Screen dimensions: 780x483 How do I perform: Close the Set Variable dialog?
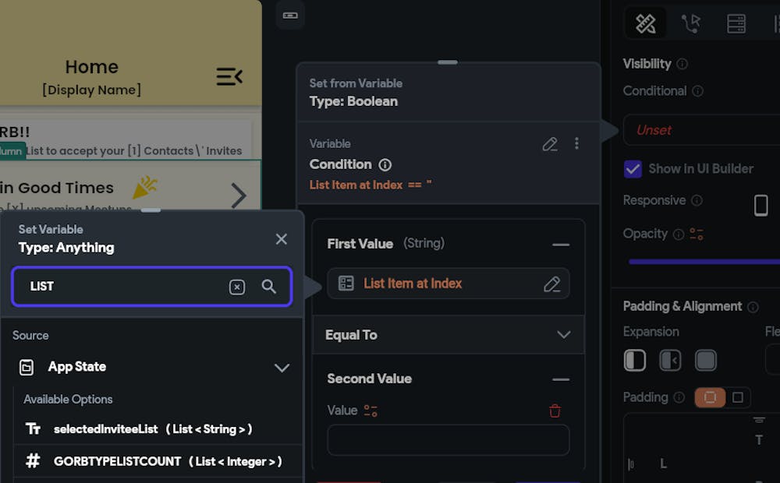pos(281,239)
